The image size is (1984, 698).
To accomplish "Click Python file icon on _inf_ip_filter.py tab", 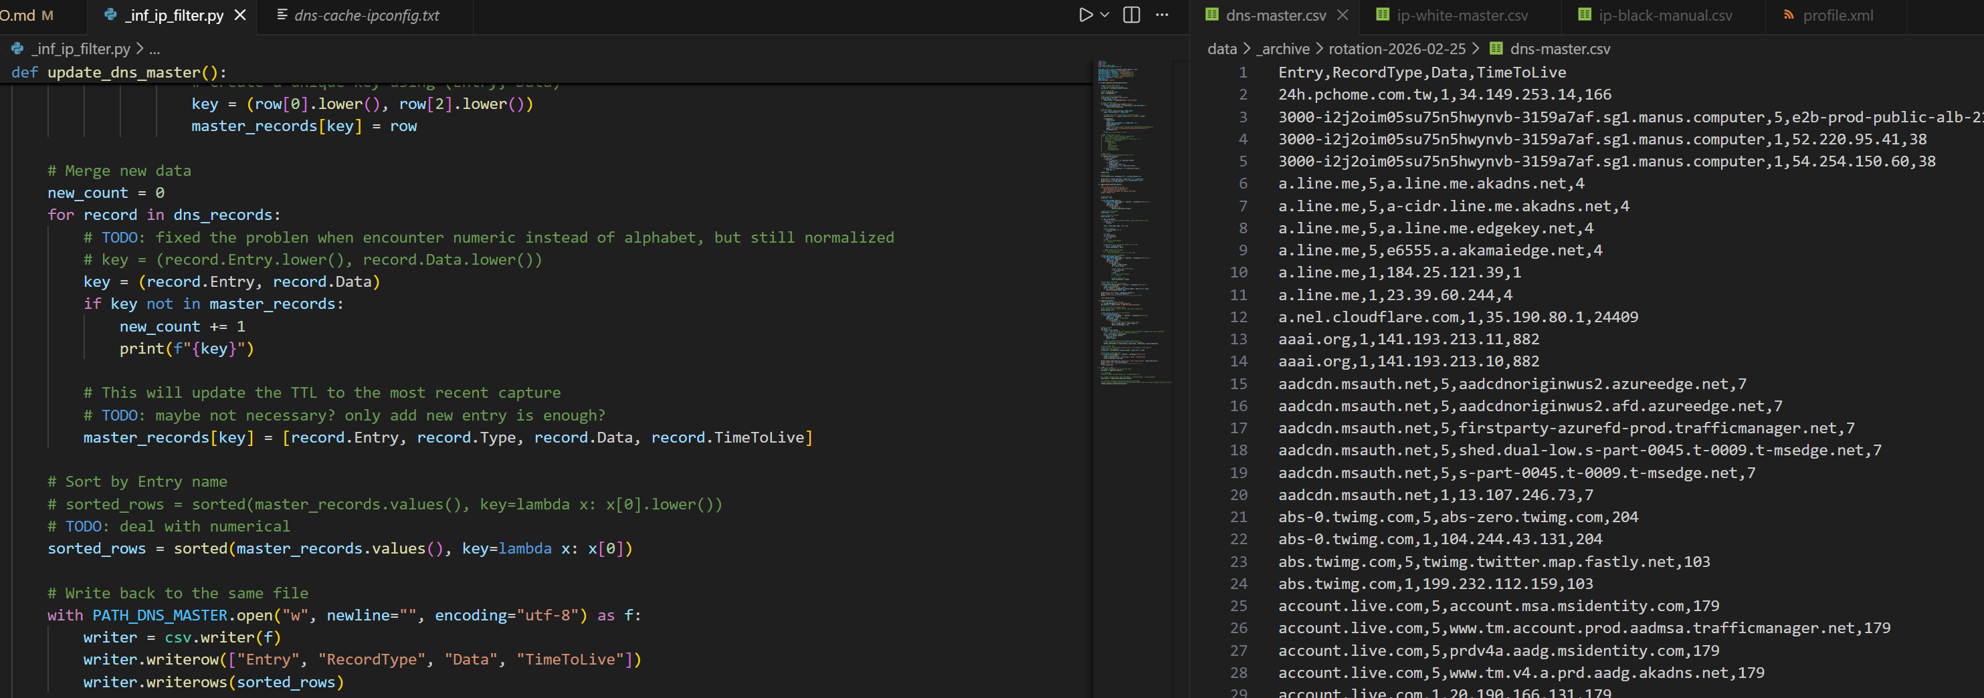I will pos(110,15).
